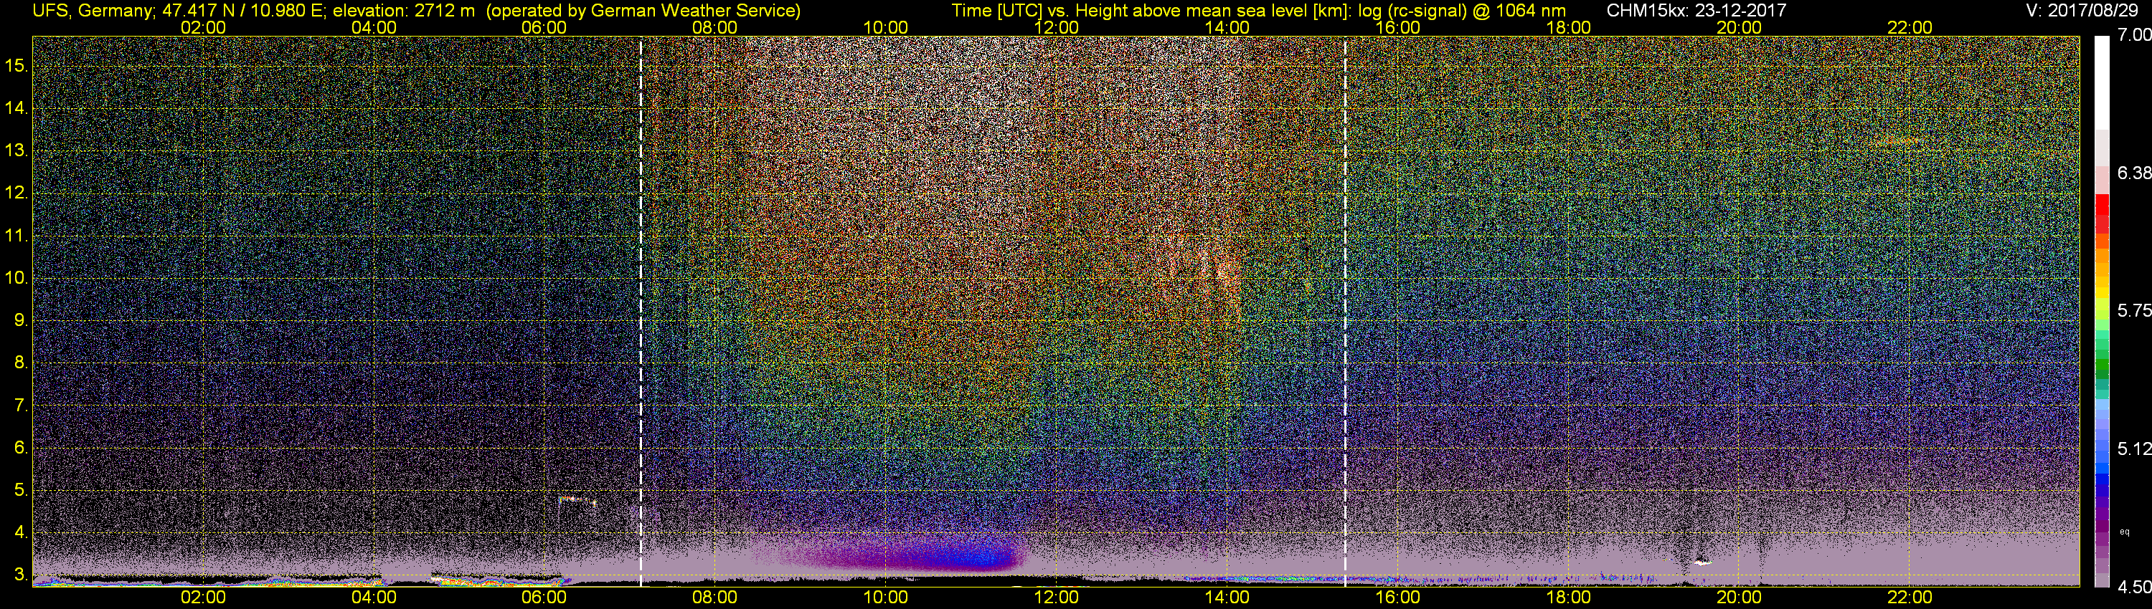Click the '04:00' tick on bottom time axis
This screenshot has width=2152, height=609.
[374, 598]
